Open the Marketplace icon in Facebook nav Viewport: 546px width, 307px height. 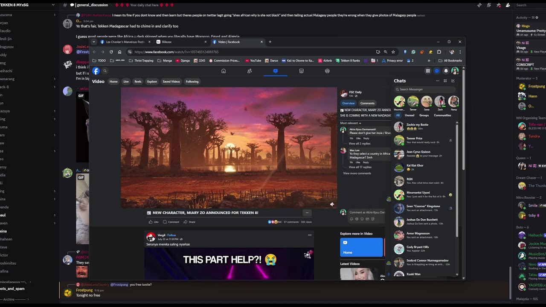pos(301,71)
